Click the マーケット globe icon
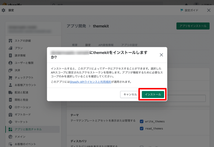The width and height of the screenshot is (214, 147). [10, 122]
